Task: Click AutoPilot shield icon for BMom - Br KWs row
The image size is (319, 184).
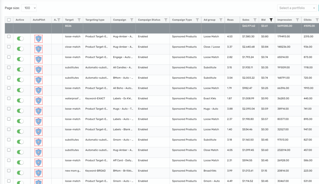Action: click(38, 173)
